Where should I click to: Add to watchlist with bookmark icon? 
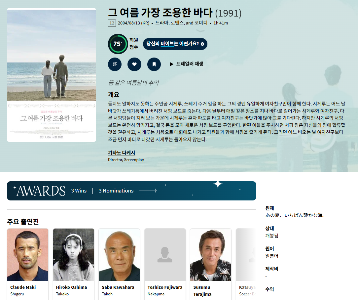point(154,64)
